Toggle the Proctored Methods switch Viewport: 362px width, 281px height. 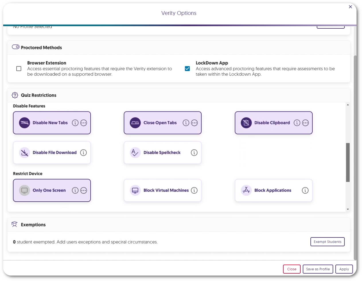[16, 47]
